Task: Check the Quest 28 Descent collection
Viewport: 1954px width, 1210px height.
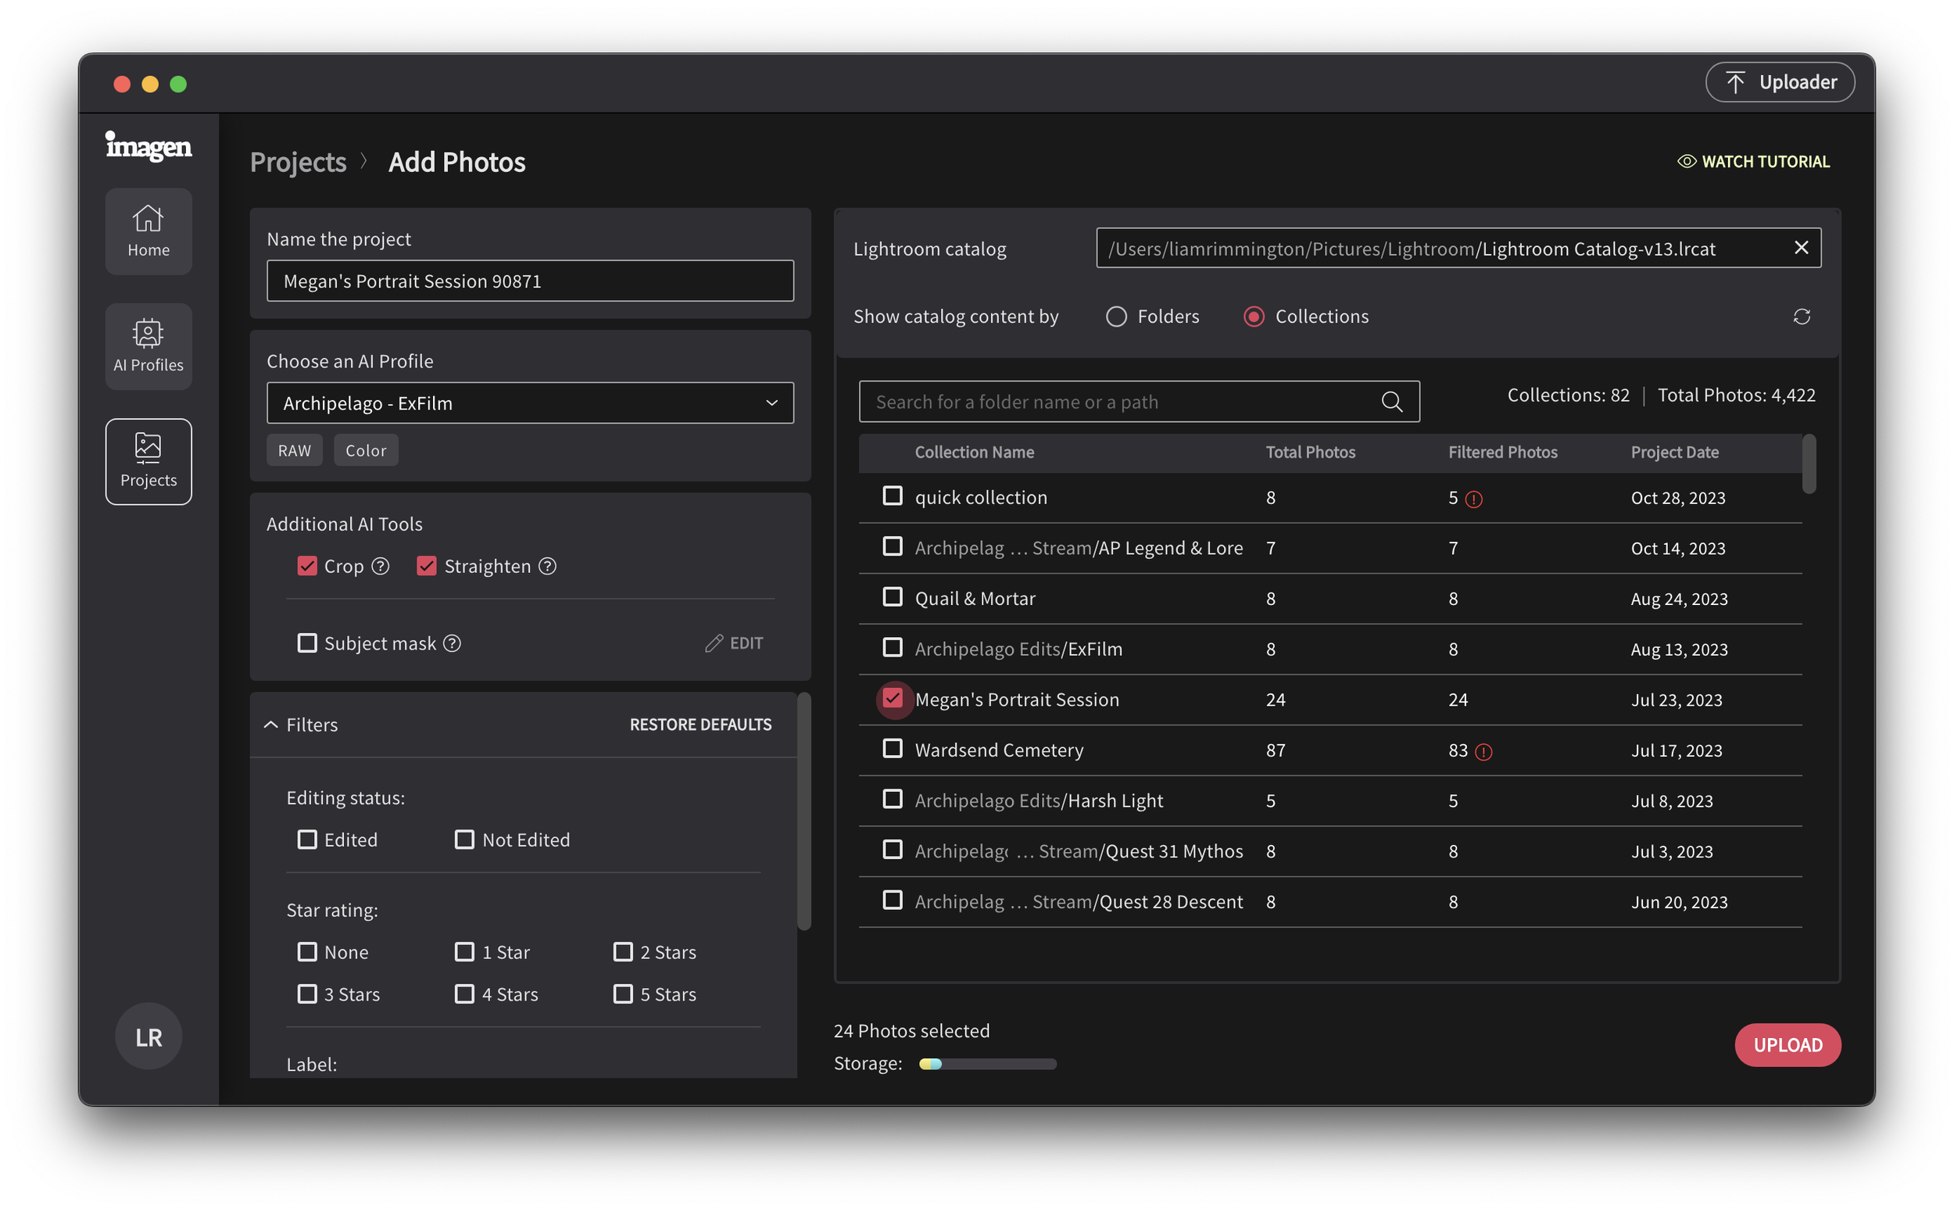Action: tap(892, 901)
